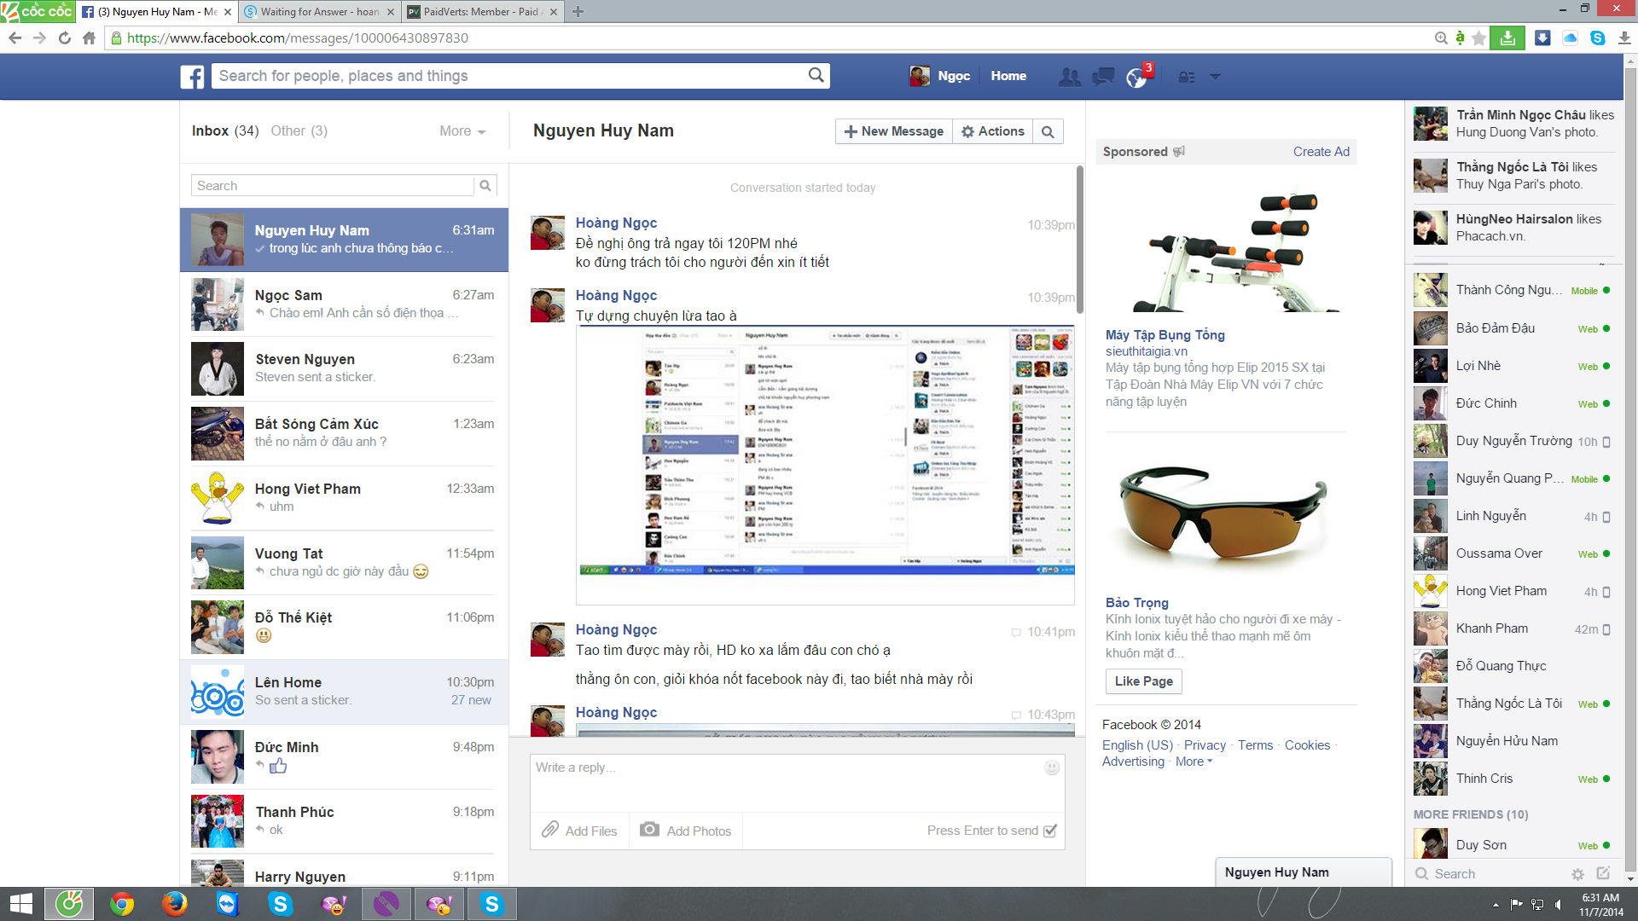Open Hong Viet Pham conversation in inbox
1638x921 pixels.
344,499
